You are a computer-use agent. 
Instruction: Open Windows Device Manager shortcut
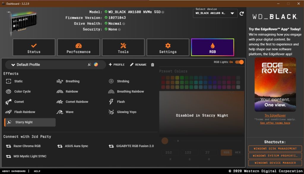click(275, 163)
